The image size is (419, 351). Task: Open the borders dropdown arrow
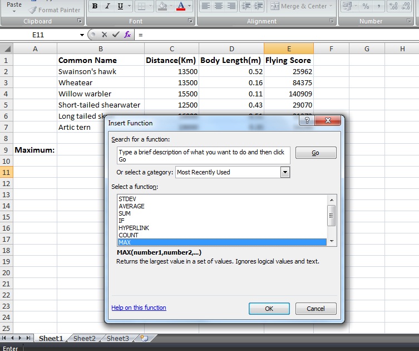pyautogui.click(x=150, y=6)
